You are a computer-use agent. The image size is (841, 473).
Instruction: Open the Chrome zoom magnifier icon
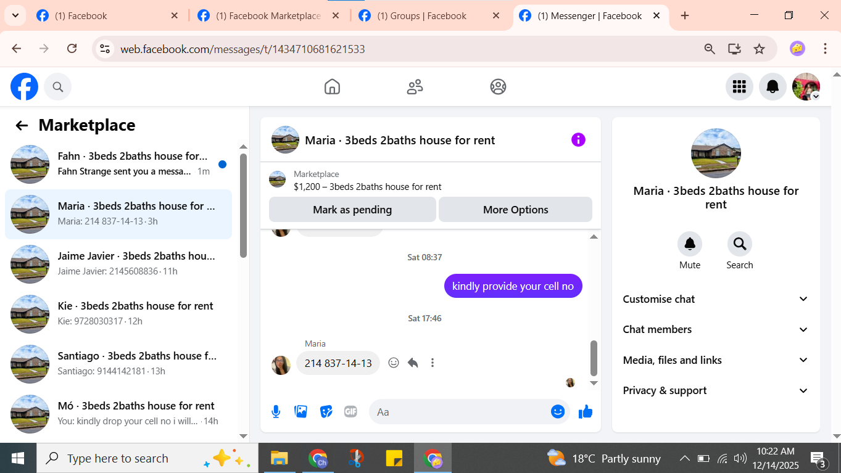pos(710,49)
